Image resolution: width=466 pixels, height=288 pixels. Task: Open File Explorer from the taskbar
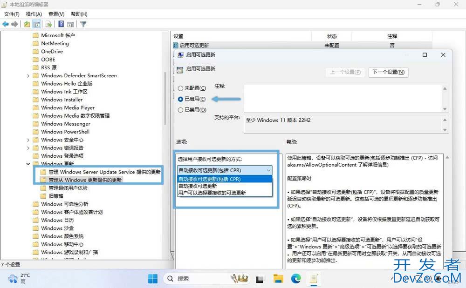(x=279, y=279)
